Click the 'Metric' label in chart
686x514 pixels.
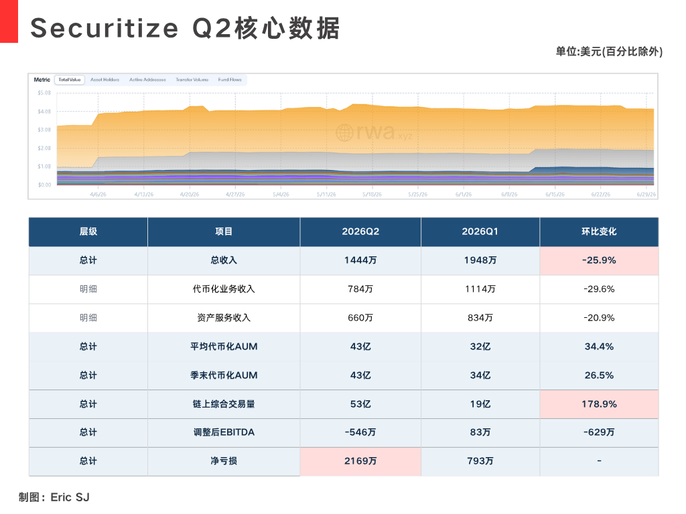tap(42, 80)
